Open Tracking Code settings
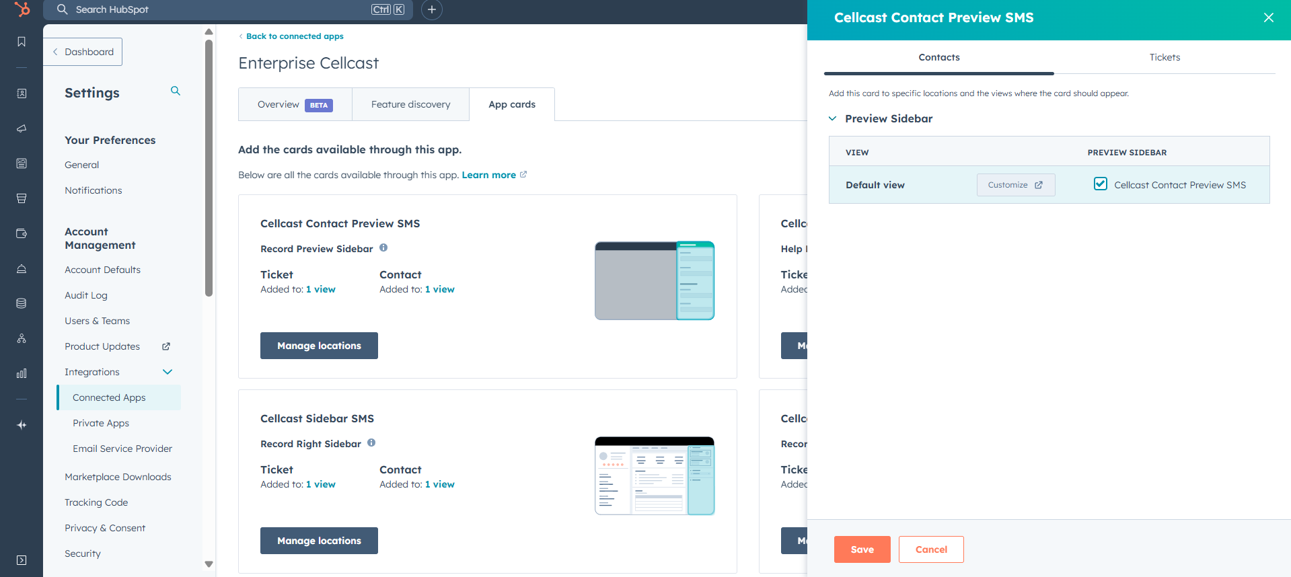 96,502
